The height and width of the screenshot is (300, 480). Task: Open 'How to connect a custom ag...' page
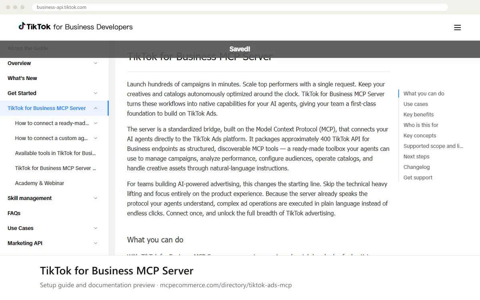pyautogui.click(x=52, y=138)
